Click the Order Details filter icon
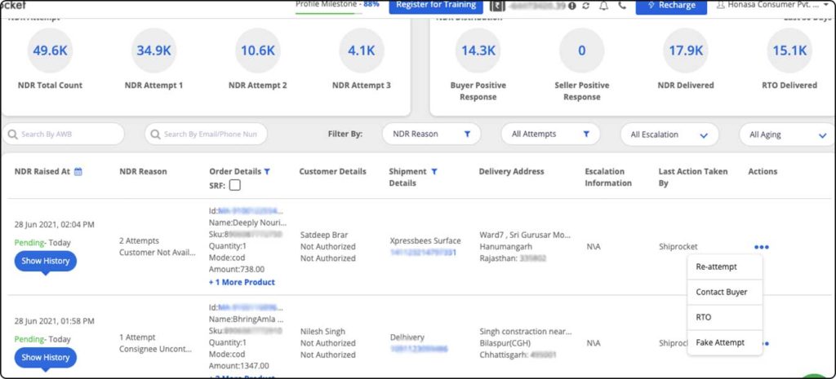 click(x=267, y=171)
